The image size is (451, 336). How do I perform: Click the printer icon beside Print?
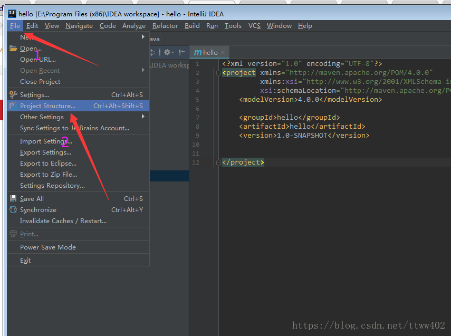point(13,234)
